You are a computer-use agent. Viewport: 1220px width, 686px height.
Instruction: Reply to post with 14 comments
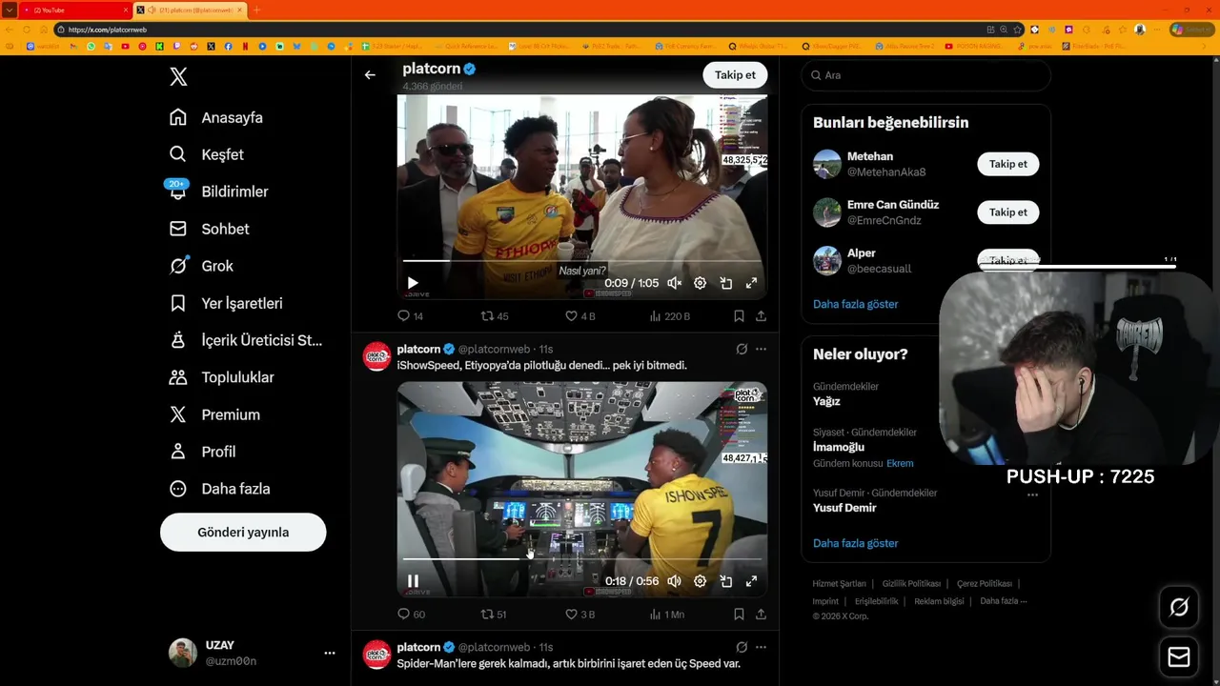coord(410,316)
